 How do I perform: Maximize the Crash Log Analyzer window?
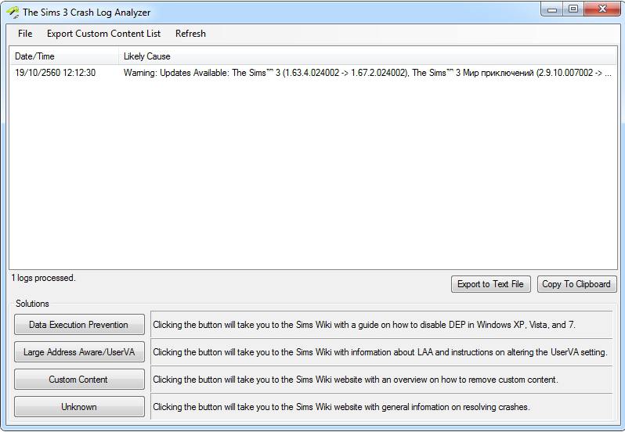pyautogui.click(x=573, y=9)
